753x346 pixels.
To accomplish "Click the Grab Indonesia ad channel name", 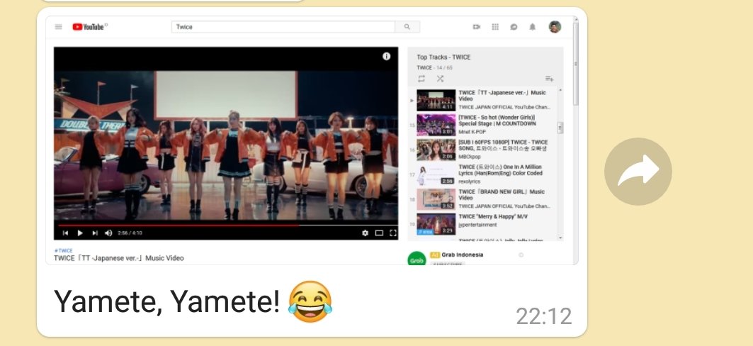I will click(x=463, y=255).
